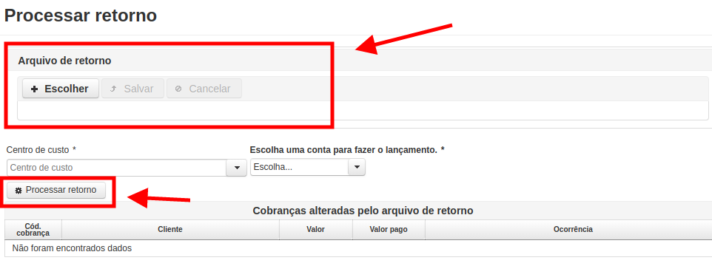712x266 pixels.
Task: Click the Valor column header
Action: tap(315, 230)
